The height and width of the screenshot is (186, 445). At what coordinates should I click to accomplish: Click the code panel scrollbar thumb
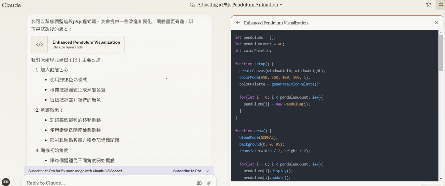[441, 53]
